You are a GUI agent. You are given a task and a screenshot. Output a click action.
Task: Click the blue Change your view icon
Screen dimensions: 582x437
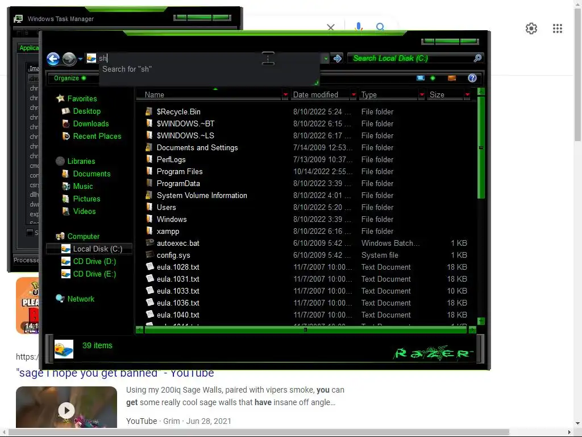pos(420,78)
